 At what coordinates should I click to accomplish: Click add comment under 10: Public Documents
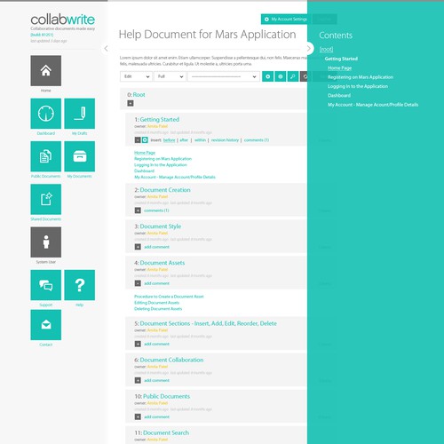click(x=156, y=416)
